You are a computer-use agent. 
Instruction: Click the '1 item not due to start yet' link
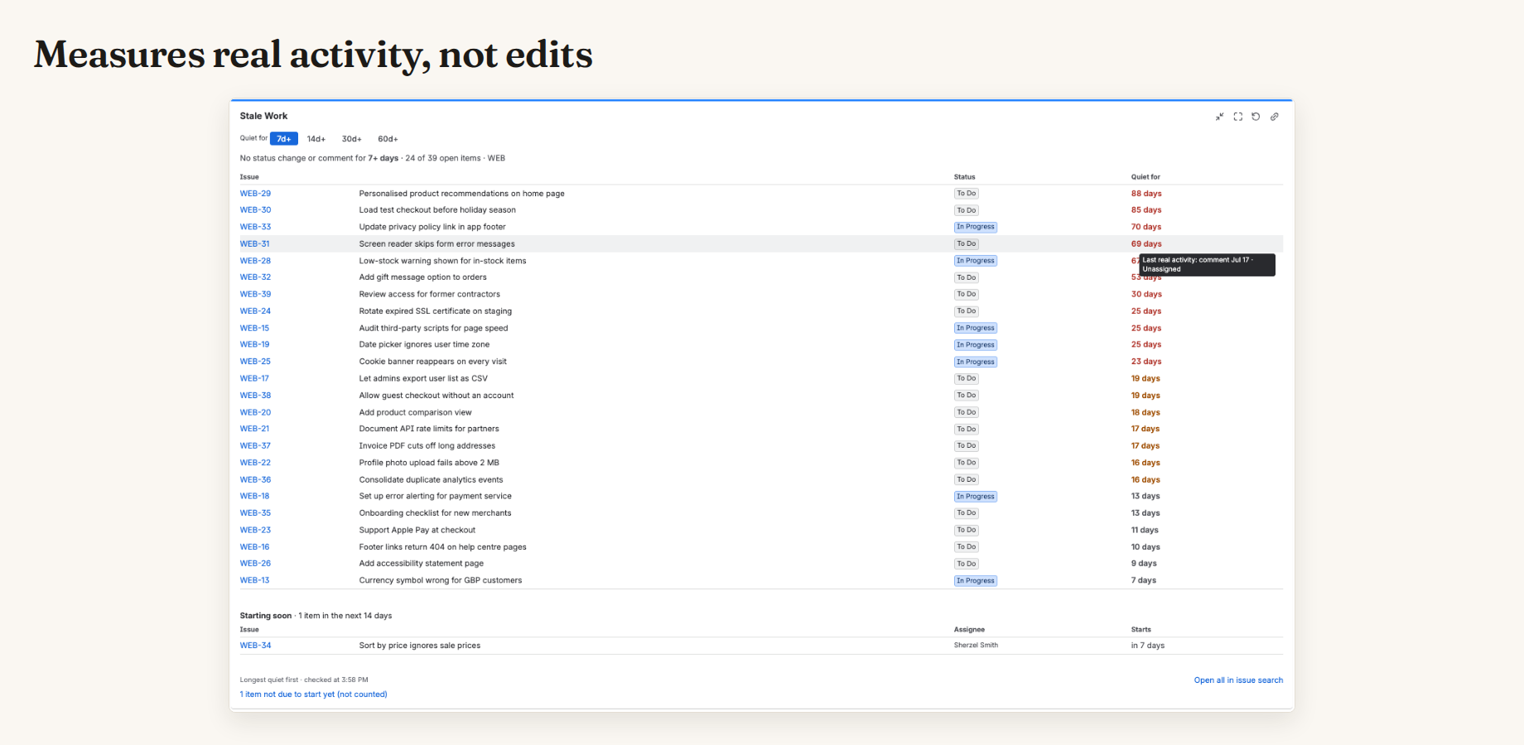tap(313, 695)
